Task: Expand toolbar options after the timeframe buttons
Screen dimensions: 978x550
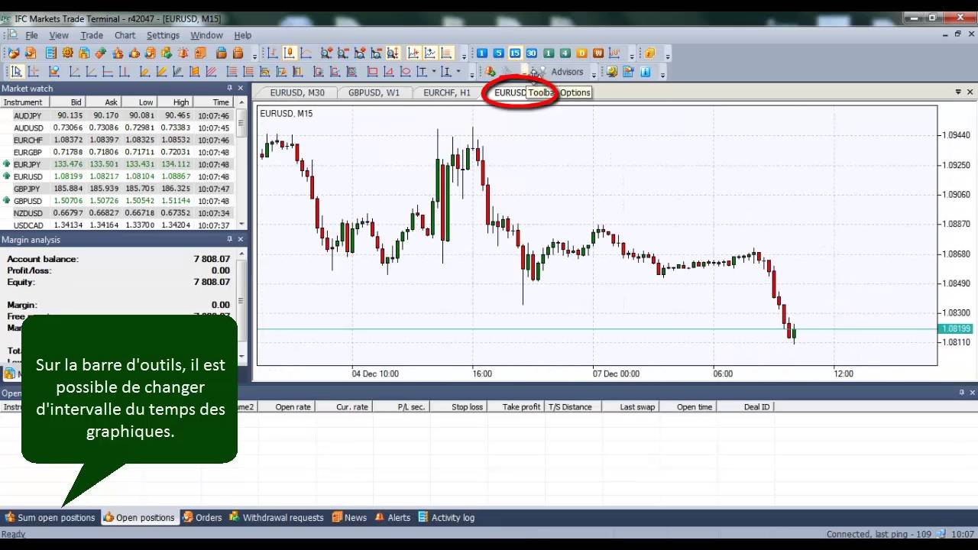Action: pos(632,56)
